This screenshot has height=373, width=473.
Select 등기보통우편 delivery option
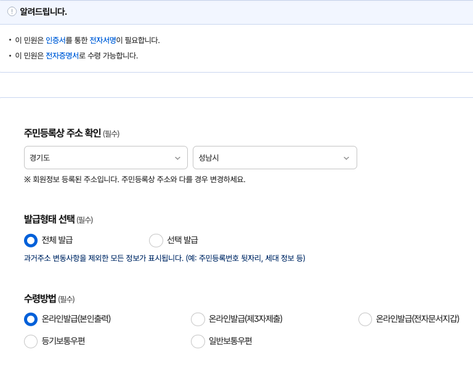point(31,342)
